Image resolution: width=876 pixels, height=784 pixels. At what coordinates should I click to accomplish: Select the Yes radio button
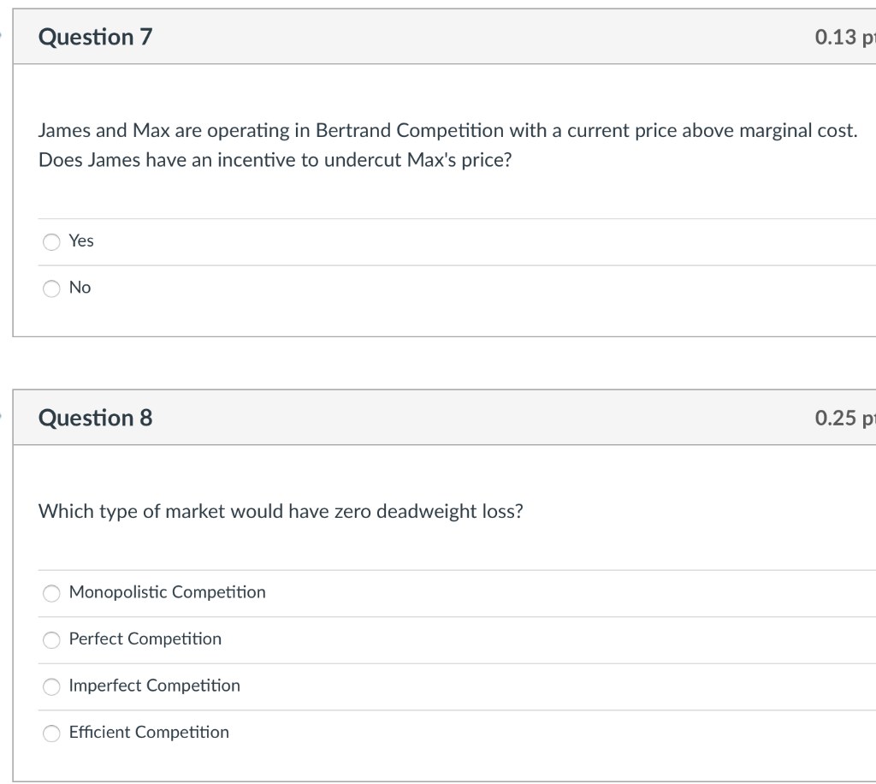tap(52, 242)
